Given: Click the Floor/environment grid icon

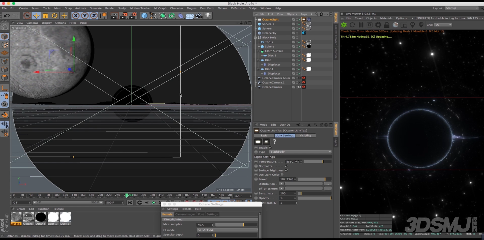Looking at the screenshot, I should click(x=190, y=16).
